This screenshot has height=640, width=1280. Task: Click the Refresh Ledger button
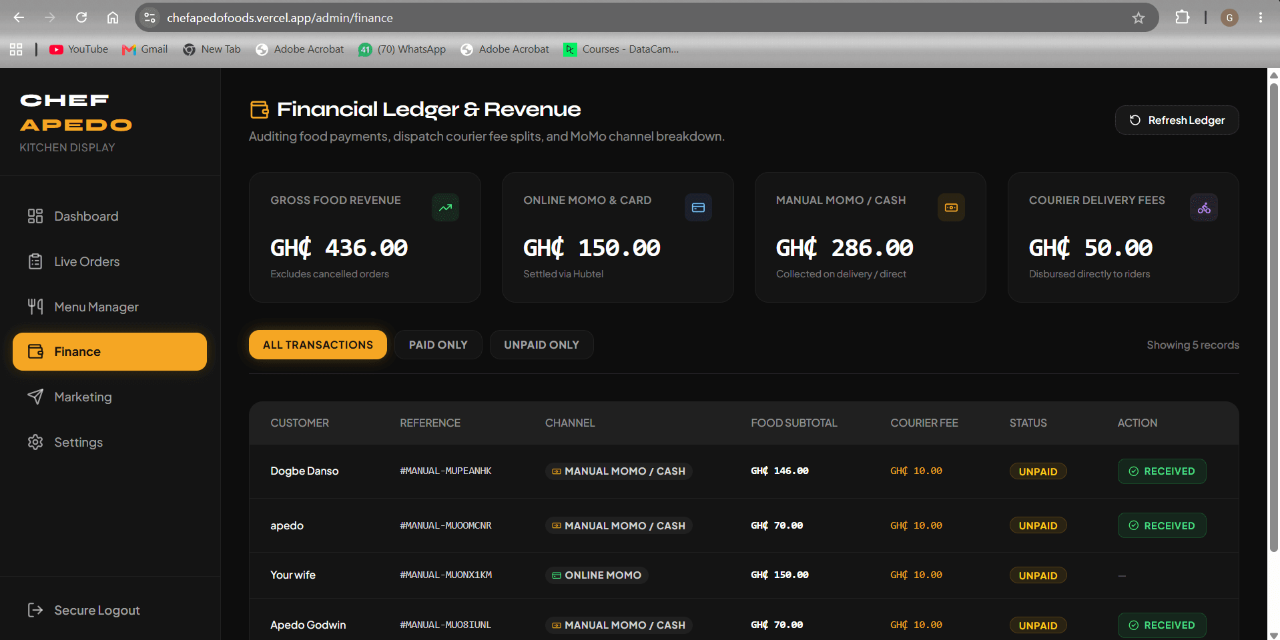click(x=1177, y=120)
